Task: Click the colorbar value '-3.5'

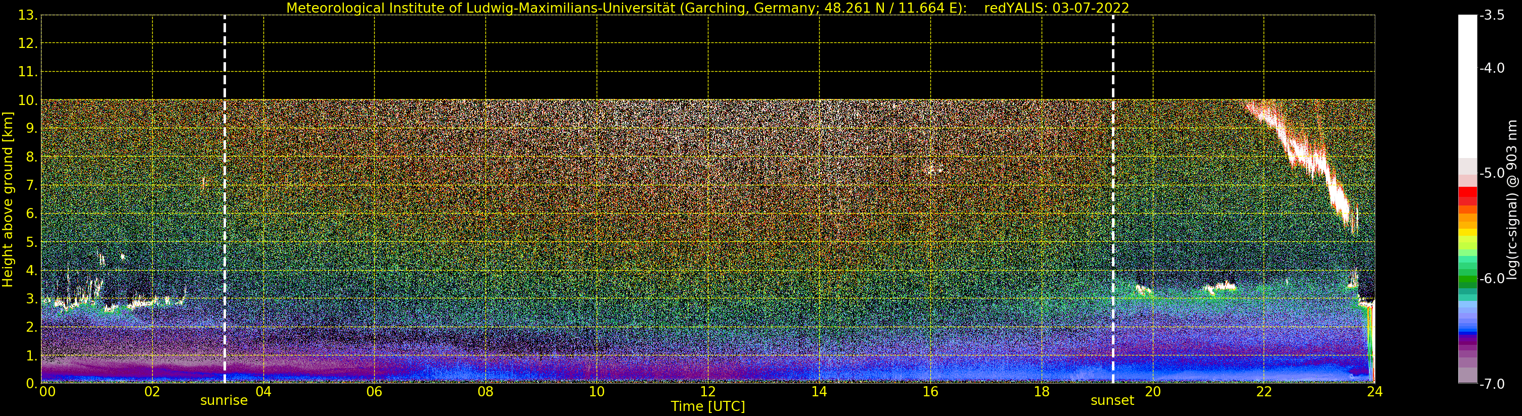Action: [1492, 15]
